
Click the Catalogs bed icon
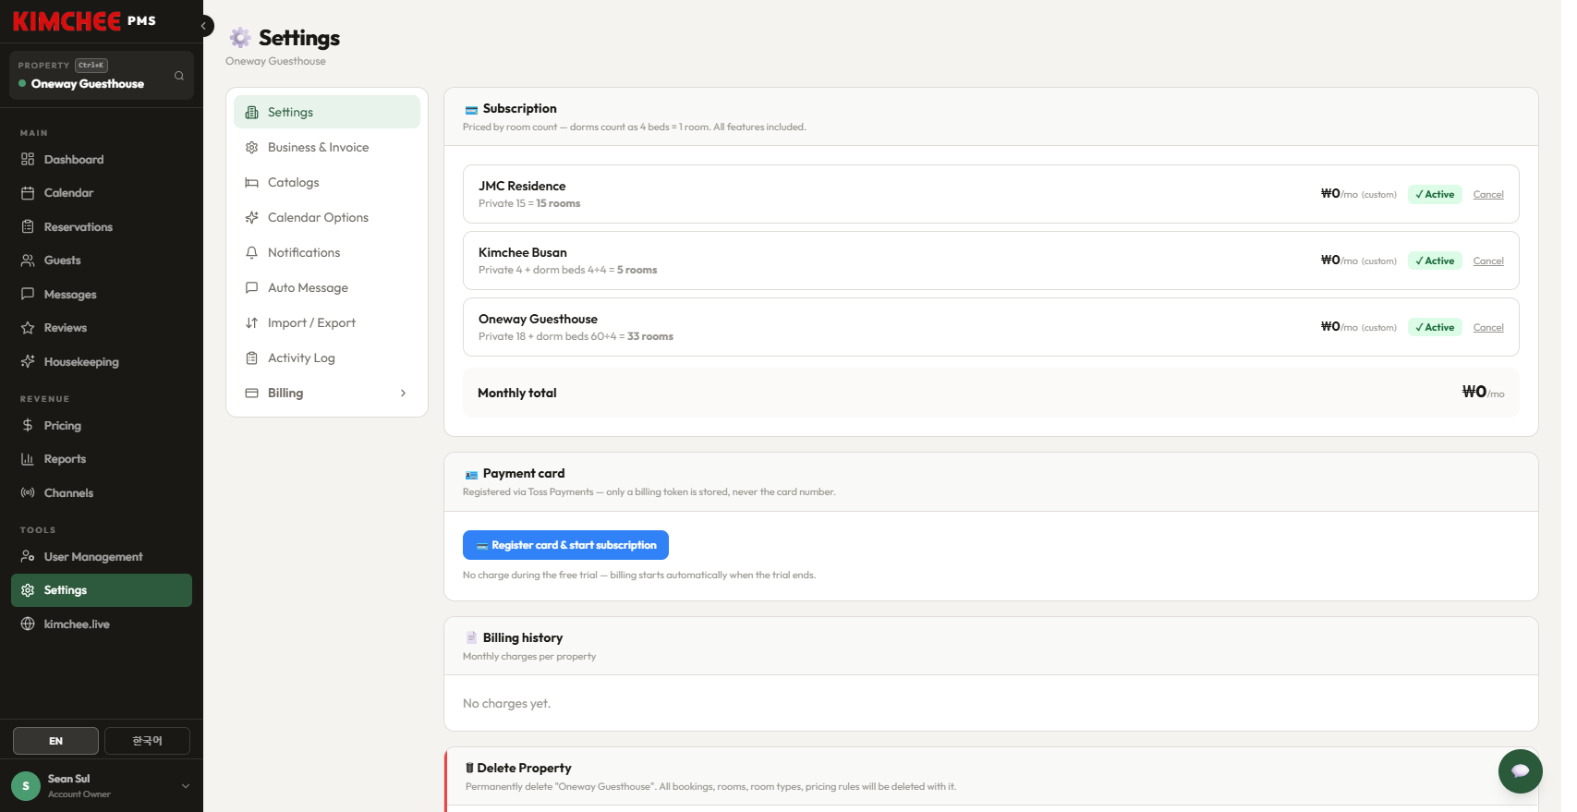point(251,182)
